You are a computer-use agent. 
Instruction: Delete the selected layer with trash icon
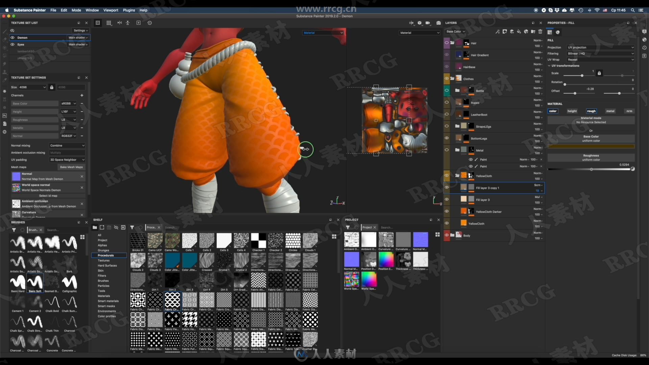[x=540, y=31]
